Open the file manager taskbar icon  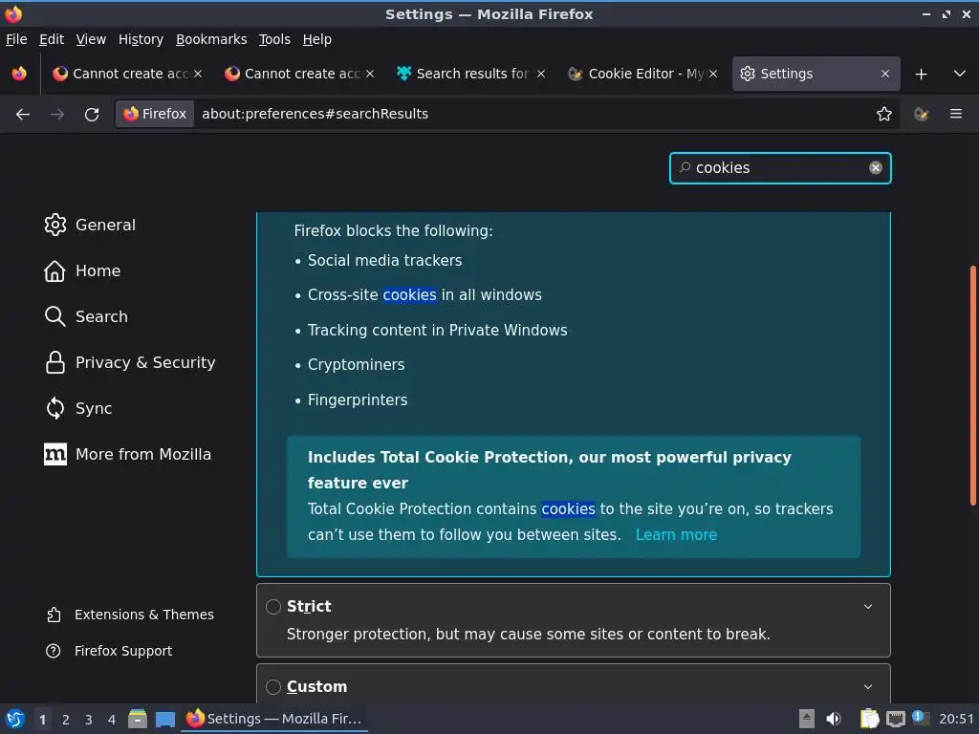pos(138,719)
